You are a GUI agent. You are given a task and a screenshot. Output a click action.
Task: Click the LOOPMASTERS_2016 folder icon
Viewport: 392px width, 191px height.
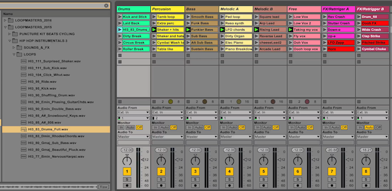(10, 20)
